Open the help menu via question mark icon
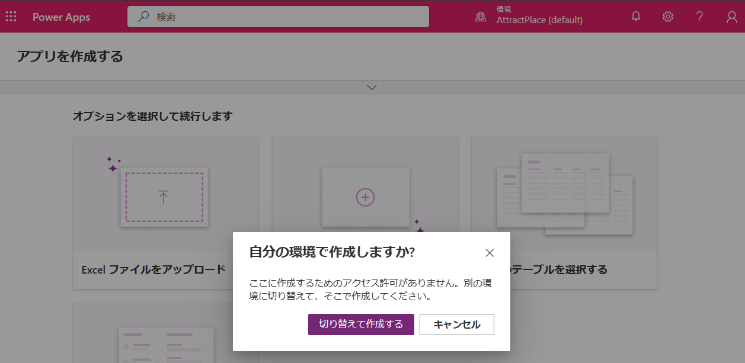The image size is (745, 363). (699, 16)
